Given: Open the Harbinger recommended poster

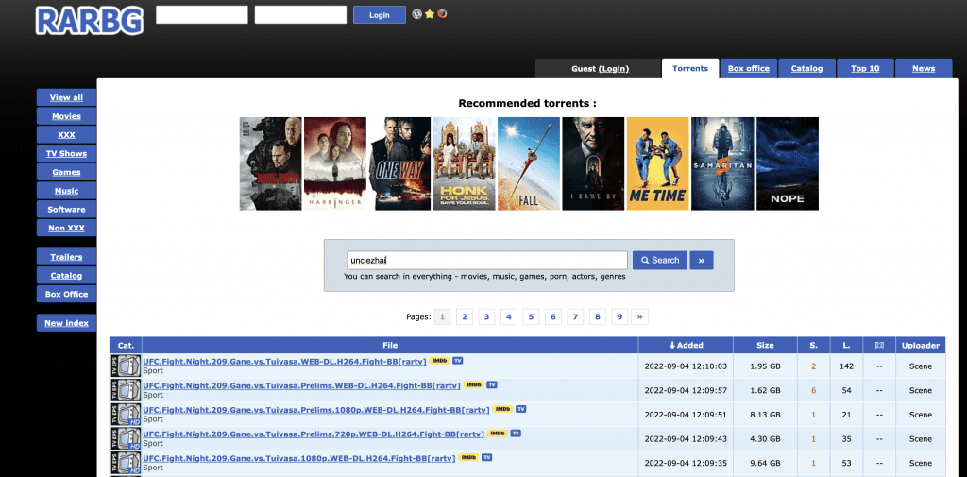Looking at the screenshot, I should point(335,163).
